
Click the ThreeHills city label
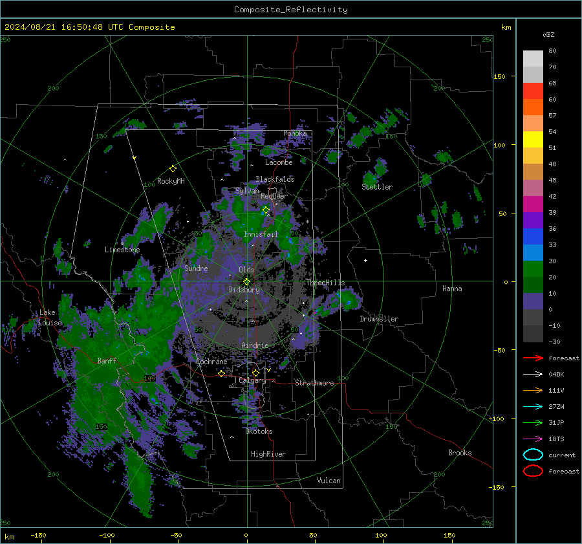click(325, 283)
